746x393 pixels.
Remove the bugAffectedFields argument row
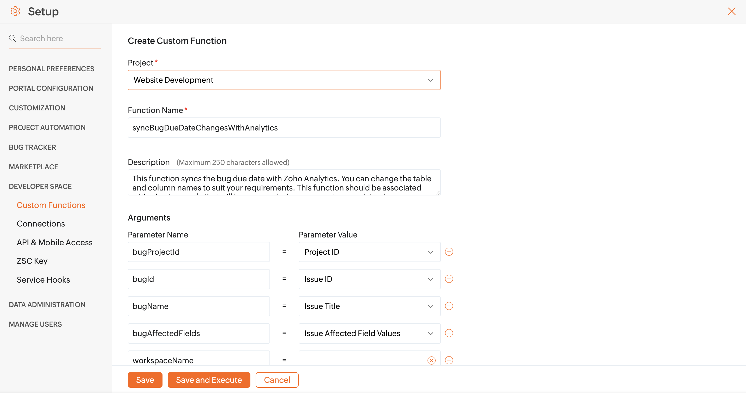pos(449,333)
